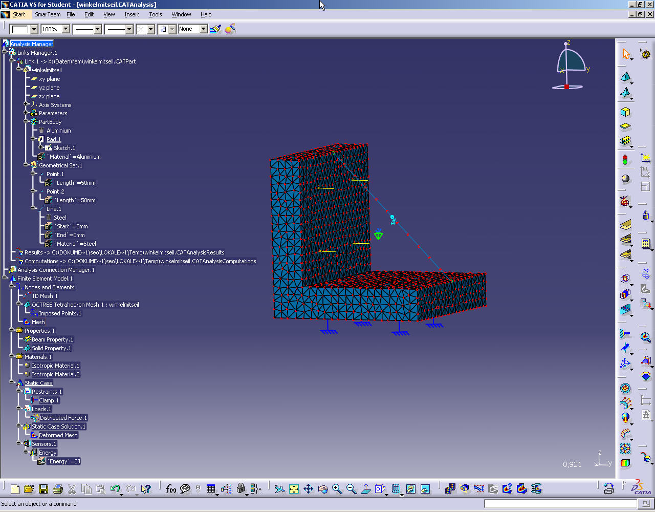Click the Model Checker traffic light icon
This screenshot has width=655, height=512.
click(x=625, y=159)
